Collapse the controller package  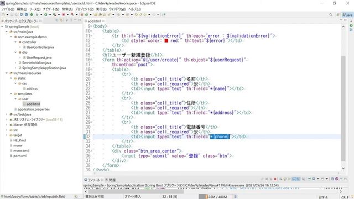15,42
